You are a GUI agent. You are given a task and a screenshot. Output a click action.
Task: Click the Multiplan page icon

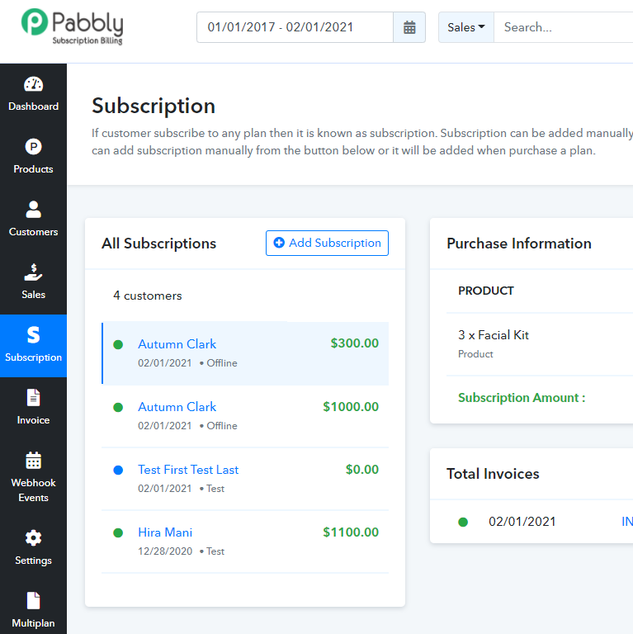[33, 601]
